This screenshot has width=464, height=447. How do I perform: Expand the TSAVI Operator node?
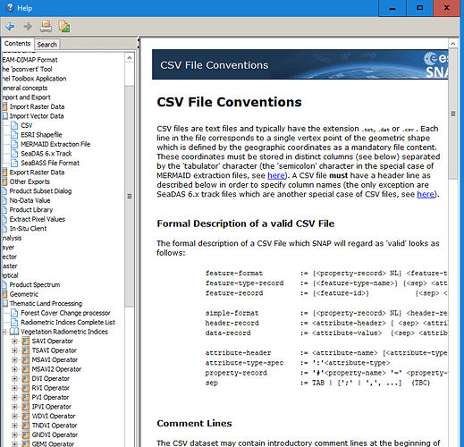tap(14, 350)
